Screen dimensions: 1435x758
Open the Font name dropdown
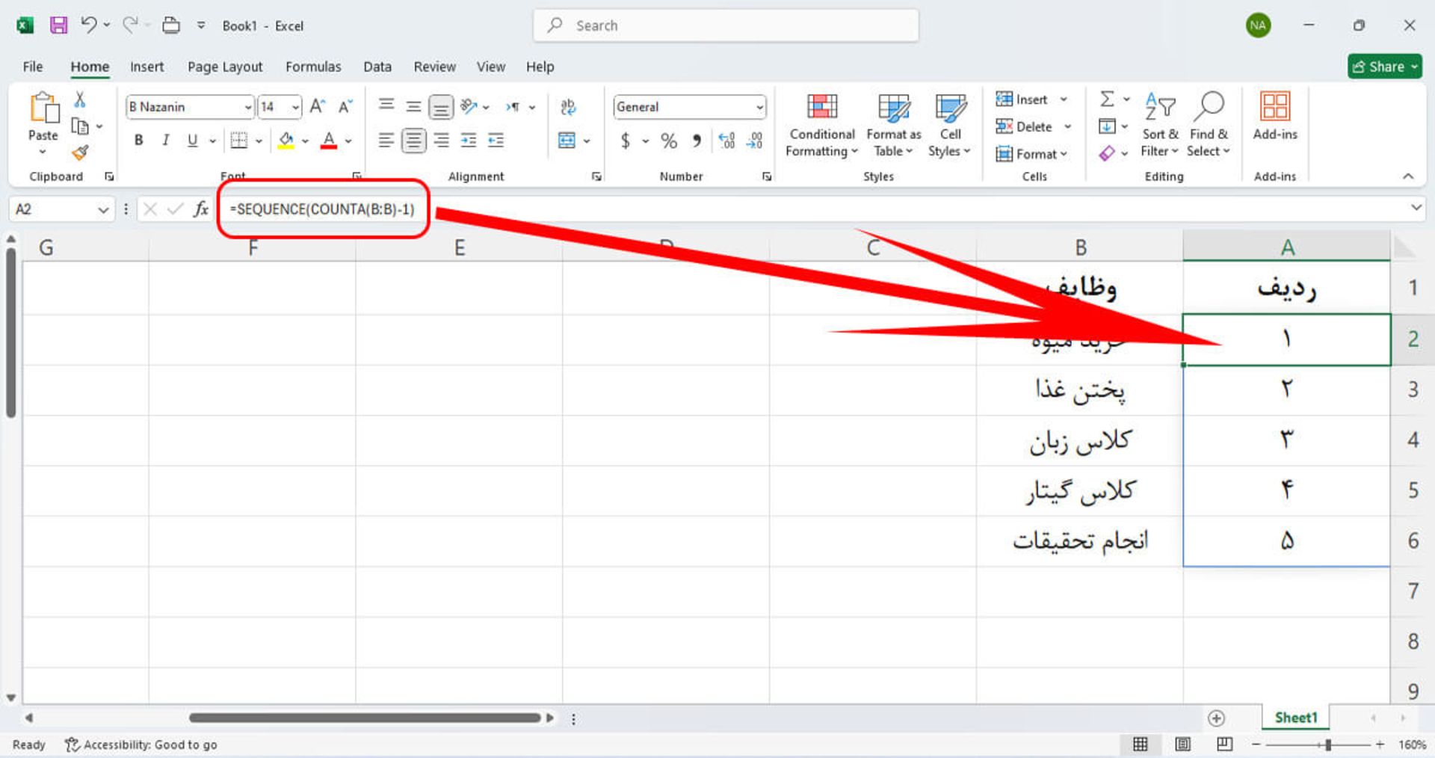(247, 107)
